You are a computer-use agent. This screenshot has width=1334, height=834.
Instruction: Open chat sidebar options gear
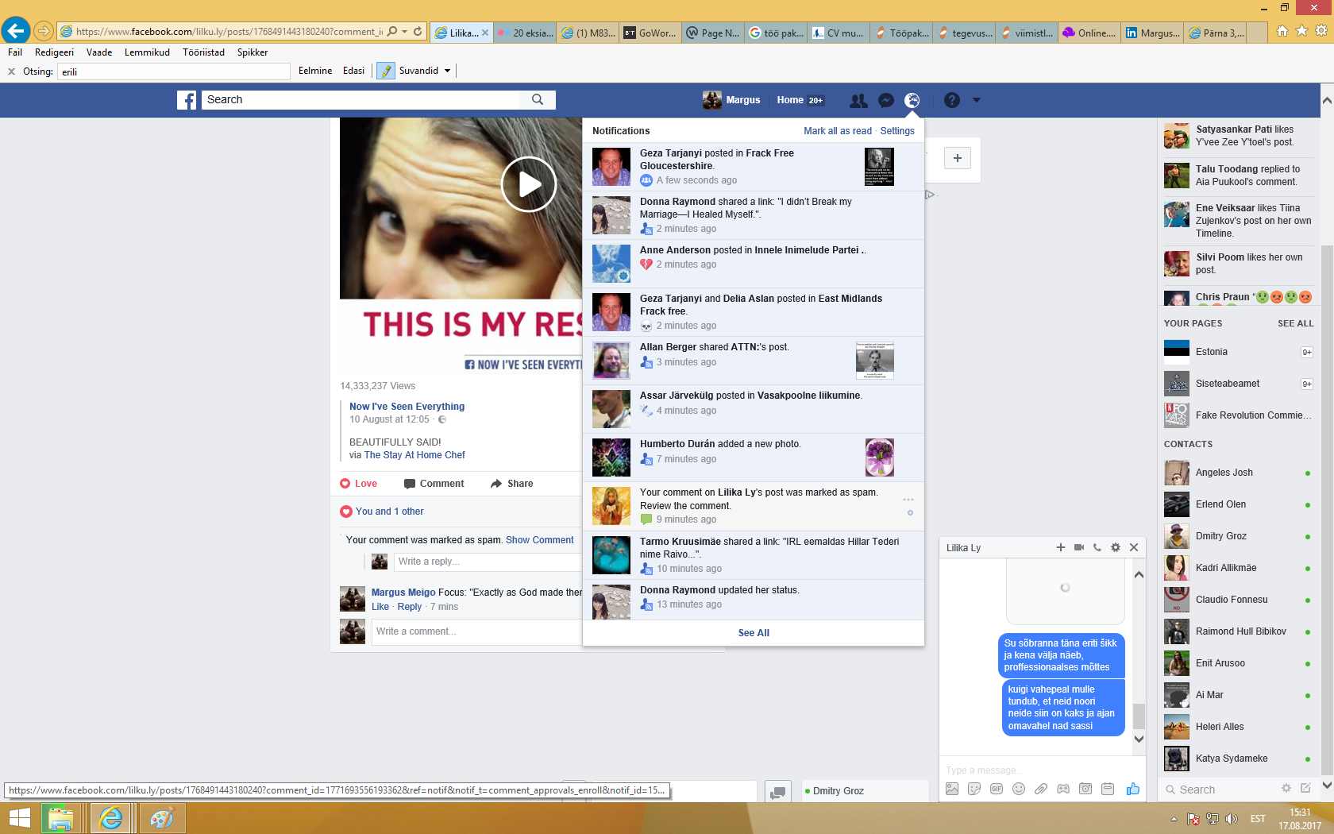point(1286,788)
